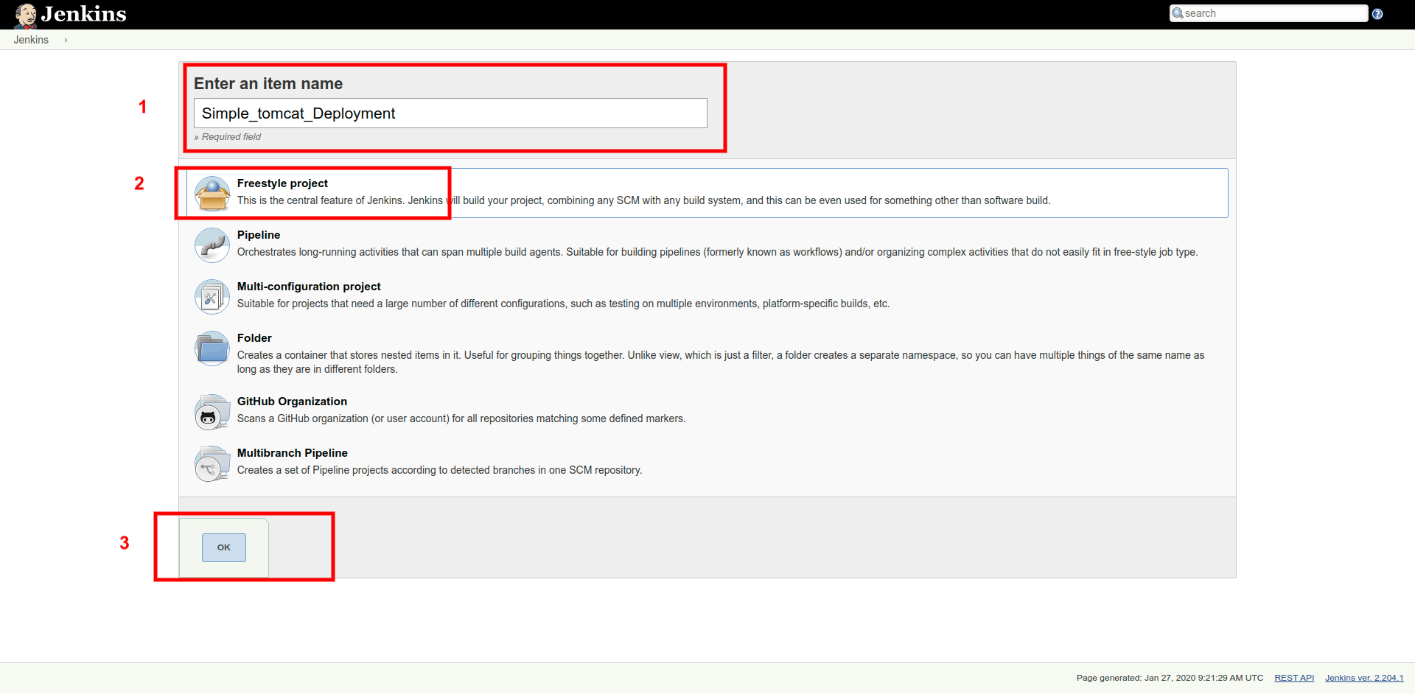Select the GitHub Organization icon
Image resolution: width=1415 pixels, height=694 pixels.
pos(212,412)
